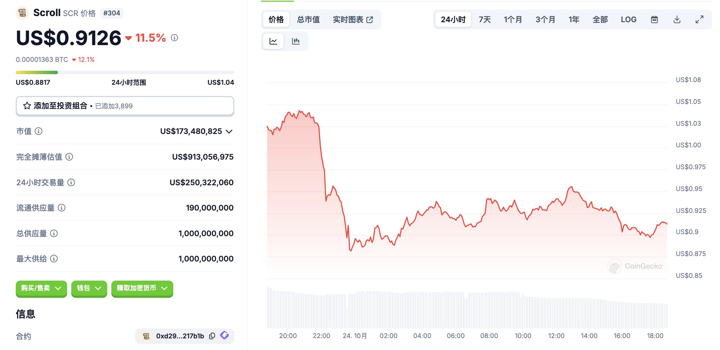Open the 实时图表 tab
Screen dimensions: 720x350
353,19
